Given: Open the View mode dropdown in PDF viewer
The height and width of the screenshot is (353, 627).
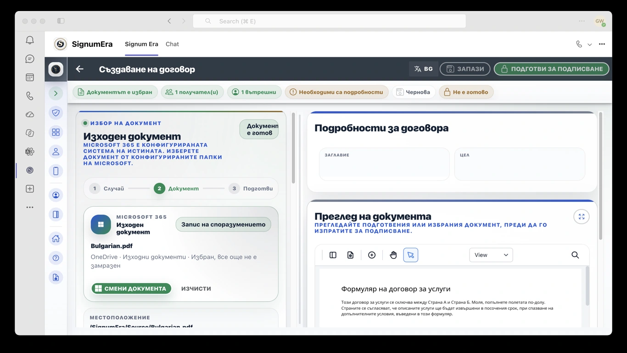Looking at the screenshot, I should (x=491, y=255).
